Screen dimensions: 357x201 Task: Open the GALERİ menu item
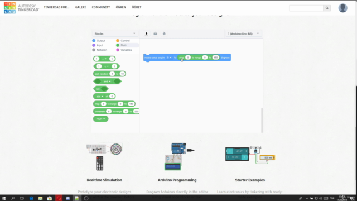tap(80, 7)
